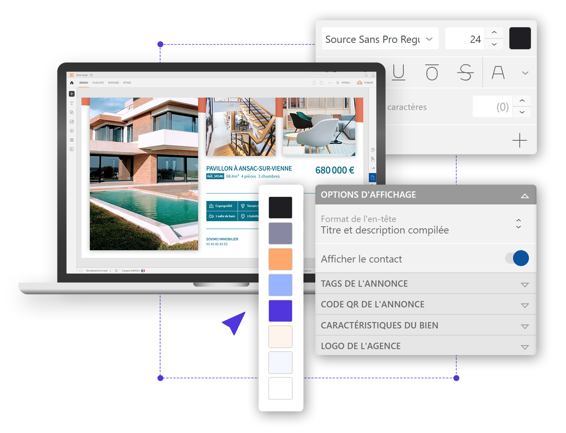566x433 pixels.
Task: Expand the Caractéristiques du bien section
Action: tap(426, 325)
